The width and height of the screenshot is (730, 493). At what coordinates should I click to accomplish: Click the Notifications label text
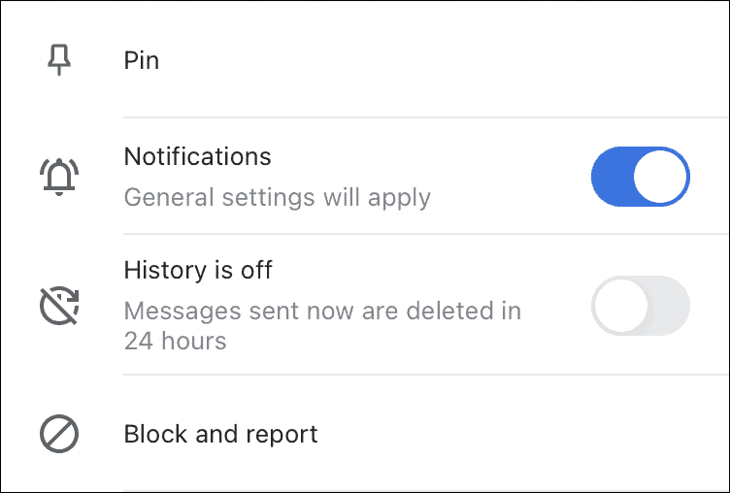point(197,156)
